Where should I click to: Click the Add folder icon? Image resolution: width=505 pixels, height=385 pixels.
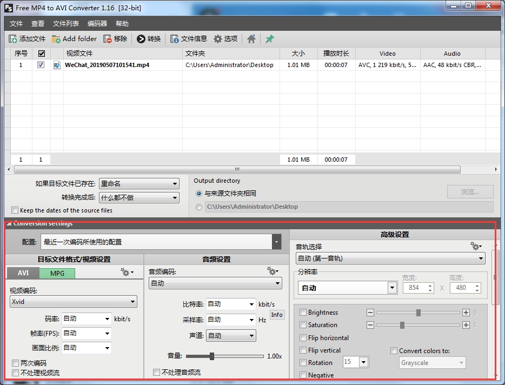(56, 39)
